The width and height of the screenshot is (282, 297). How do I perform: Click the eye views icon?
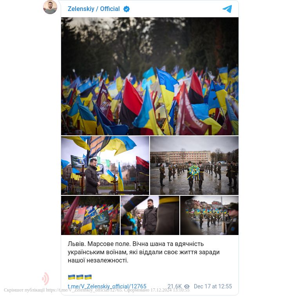187,286
